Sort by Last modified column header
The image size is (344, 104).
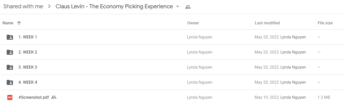(x=267, y=23)
